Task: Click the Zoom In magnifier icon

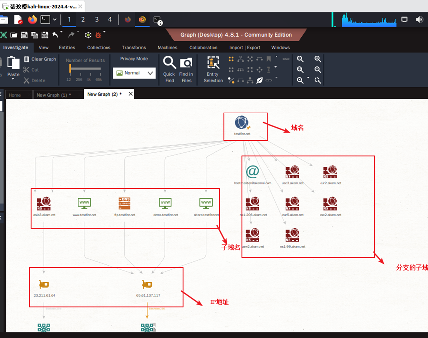Action: [x=317, y=59]
